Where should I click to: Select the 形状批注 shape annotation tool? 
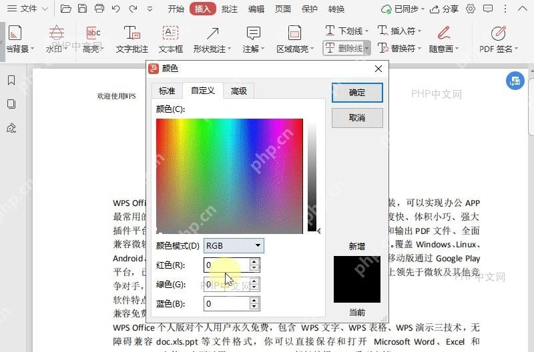[x=212, y=39]
